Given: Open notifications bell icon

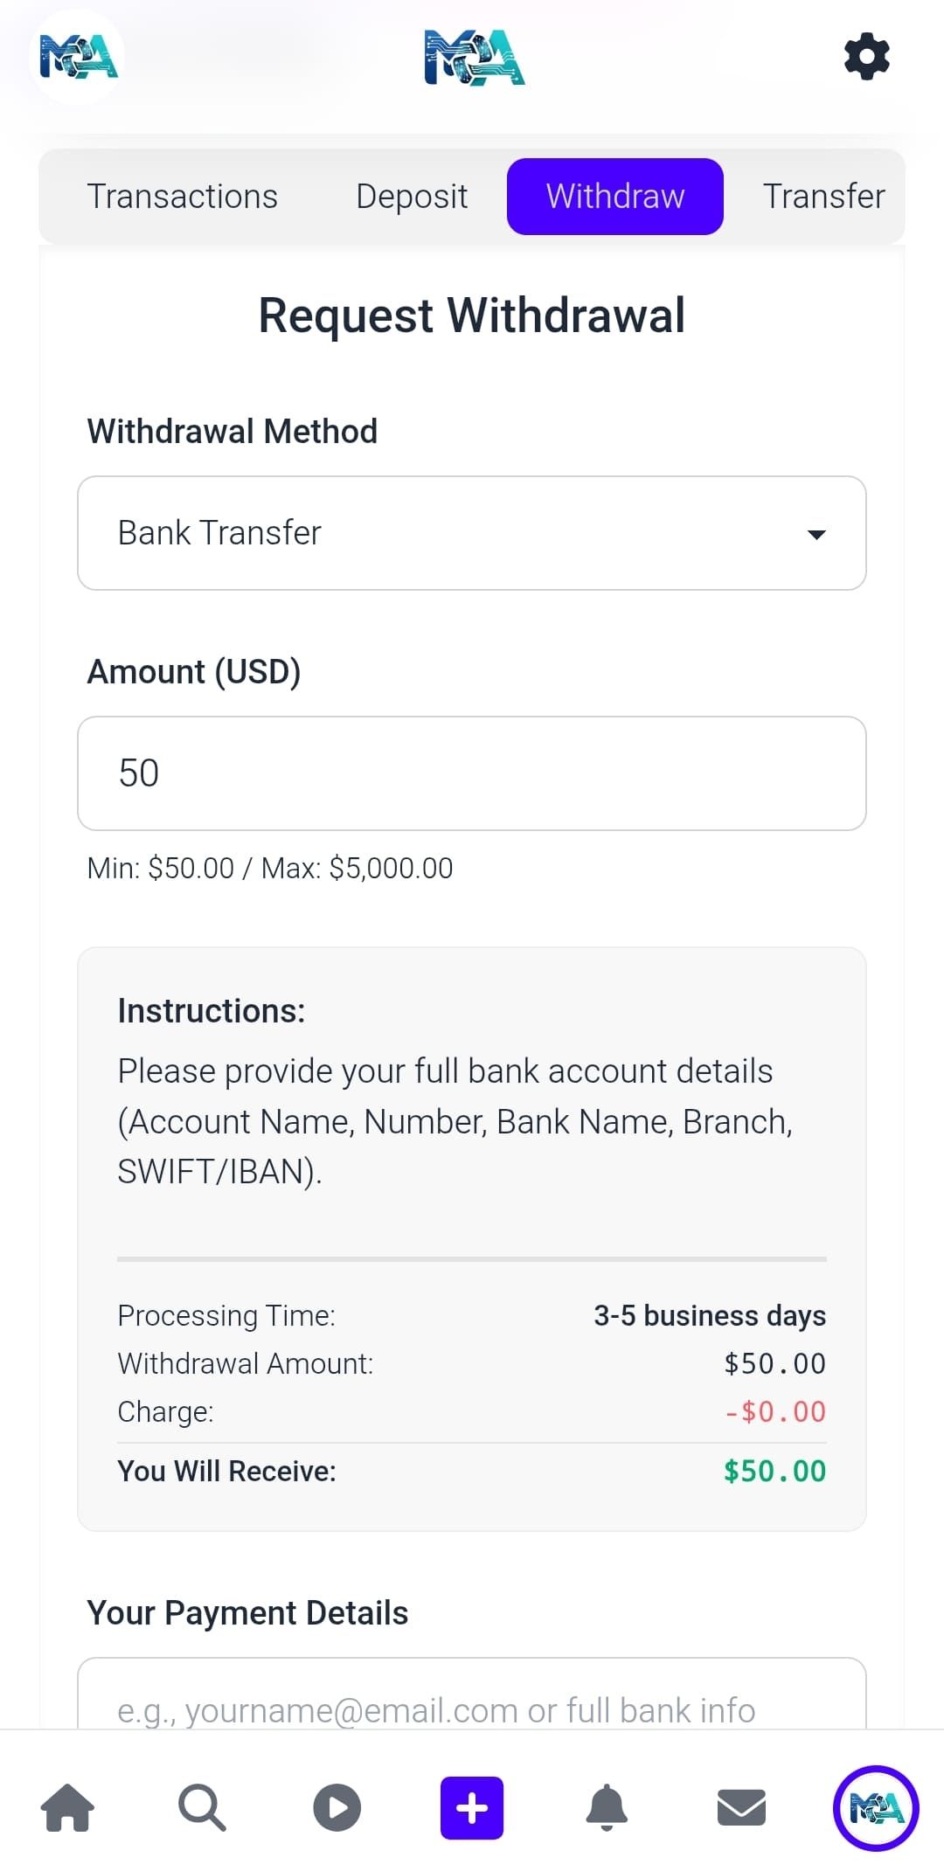Looking at the screenshot, I should click(607, 1807).
